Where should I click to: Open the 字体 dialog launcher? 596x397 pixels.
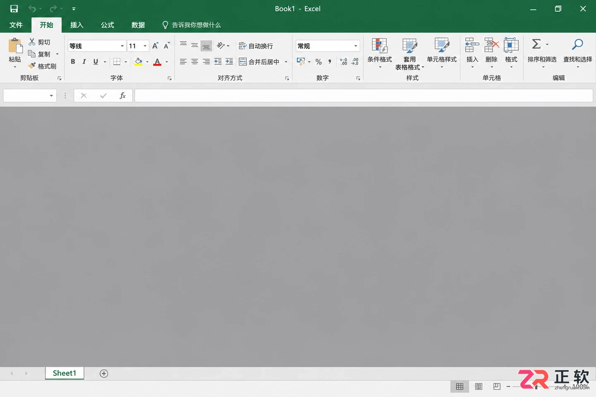click(x=169, y=78)
